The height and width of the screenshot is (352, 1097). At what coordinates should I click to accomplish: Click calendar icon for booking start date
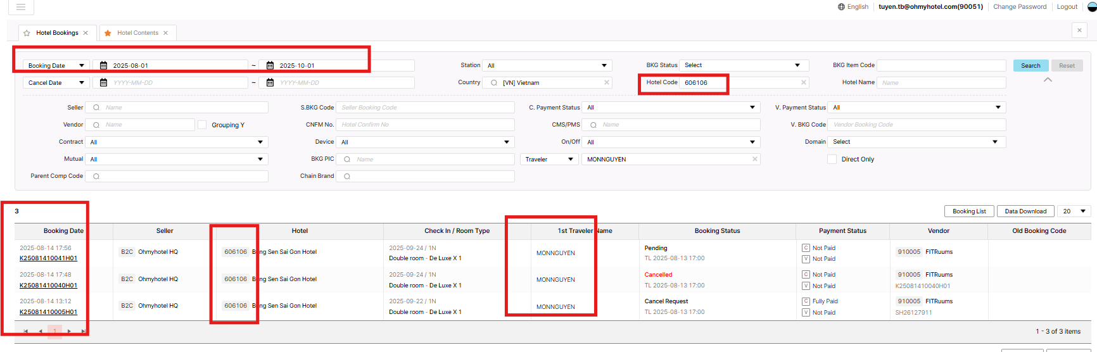[104, 65]
